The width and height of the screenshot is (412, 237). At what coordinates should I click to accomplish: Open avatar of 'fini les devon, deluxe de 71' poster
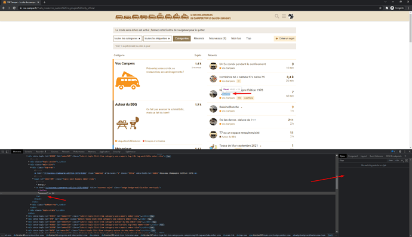(x=213, y=121)
